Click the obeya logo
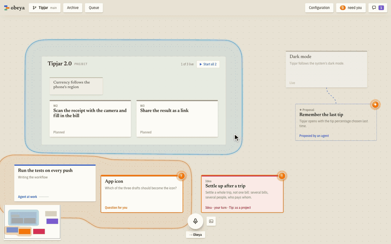 point(14,8)
